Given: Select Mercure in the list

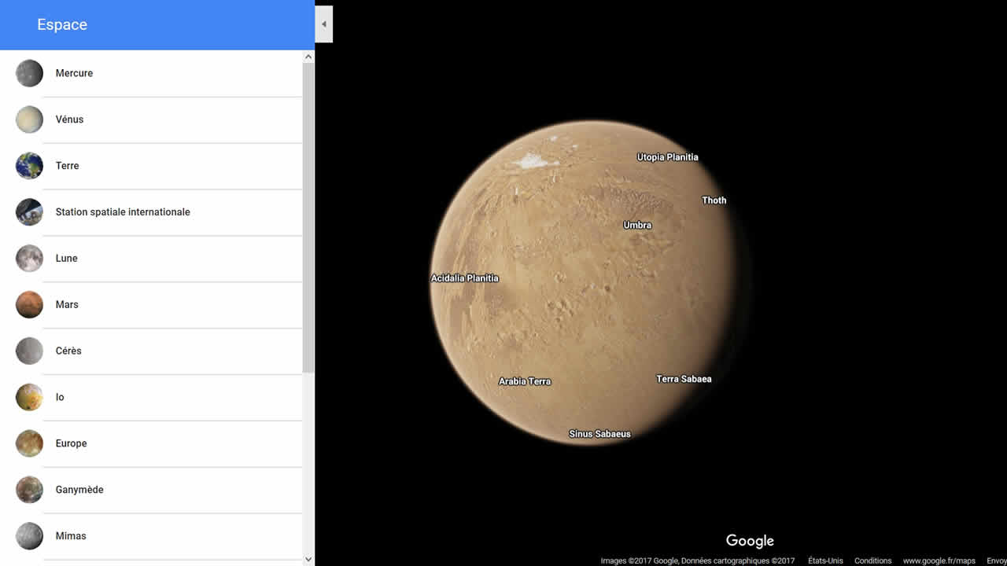Looking at the screenshot, I should [151, 73].
